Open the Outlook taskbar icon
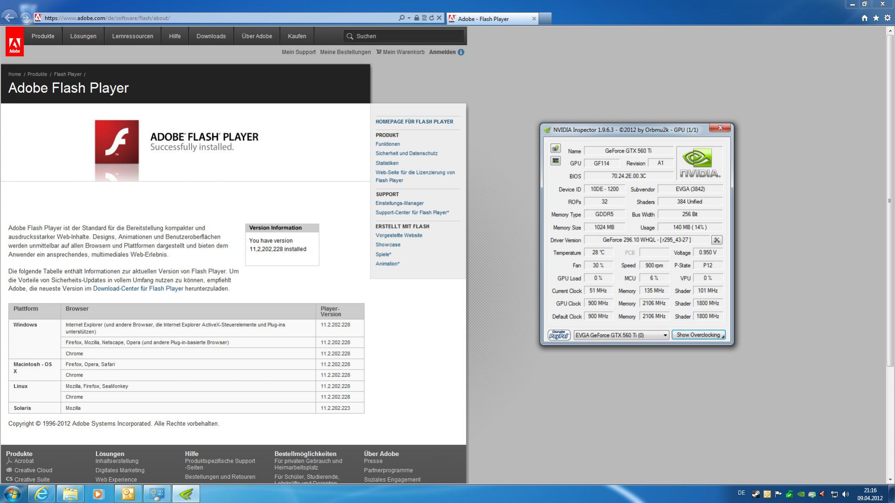The image size is (895, 503). (128, 494)
